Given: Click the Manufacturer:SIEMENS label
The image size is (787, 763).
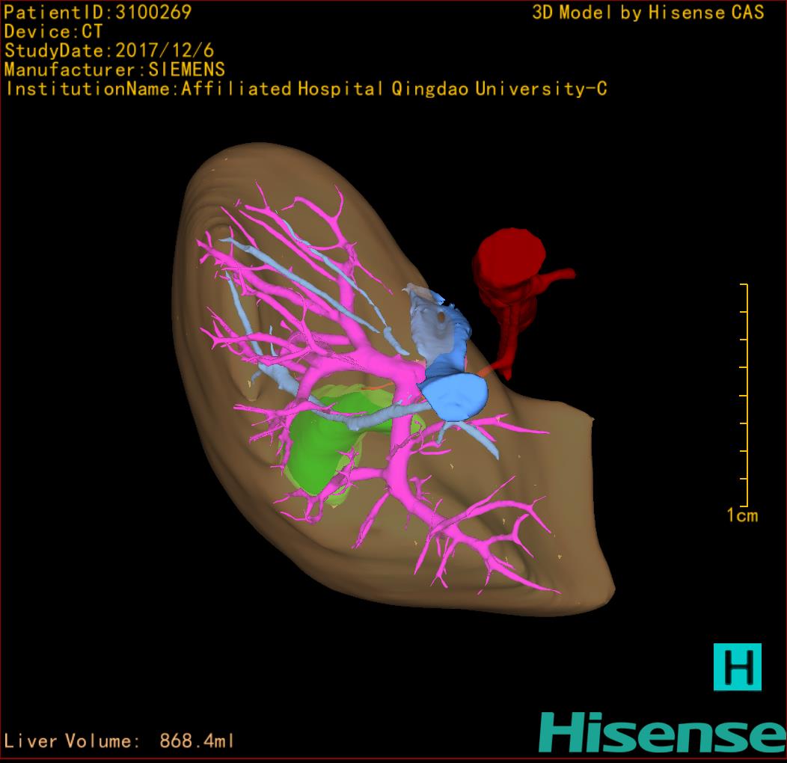Looking at the screenshot, I should (114, 70).
